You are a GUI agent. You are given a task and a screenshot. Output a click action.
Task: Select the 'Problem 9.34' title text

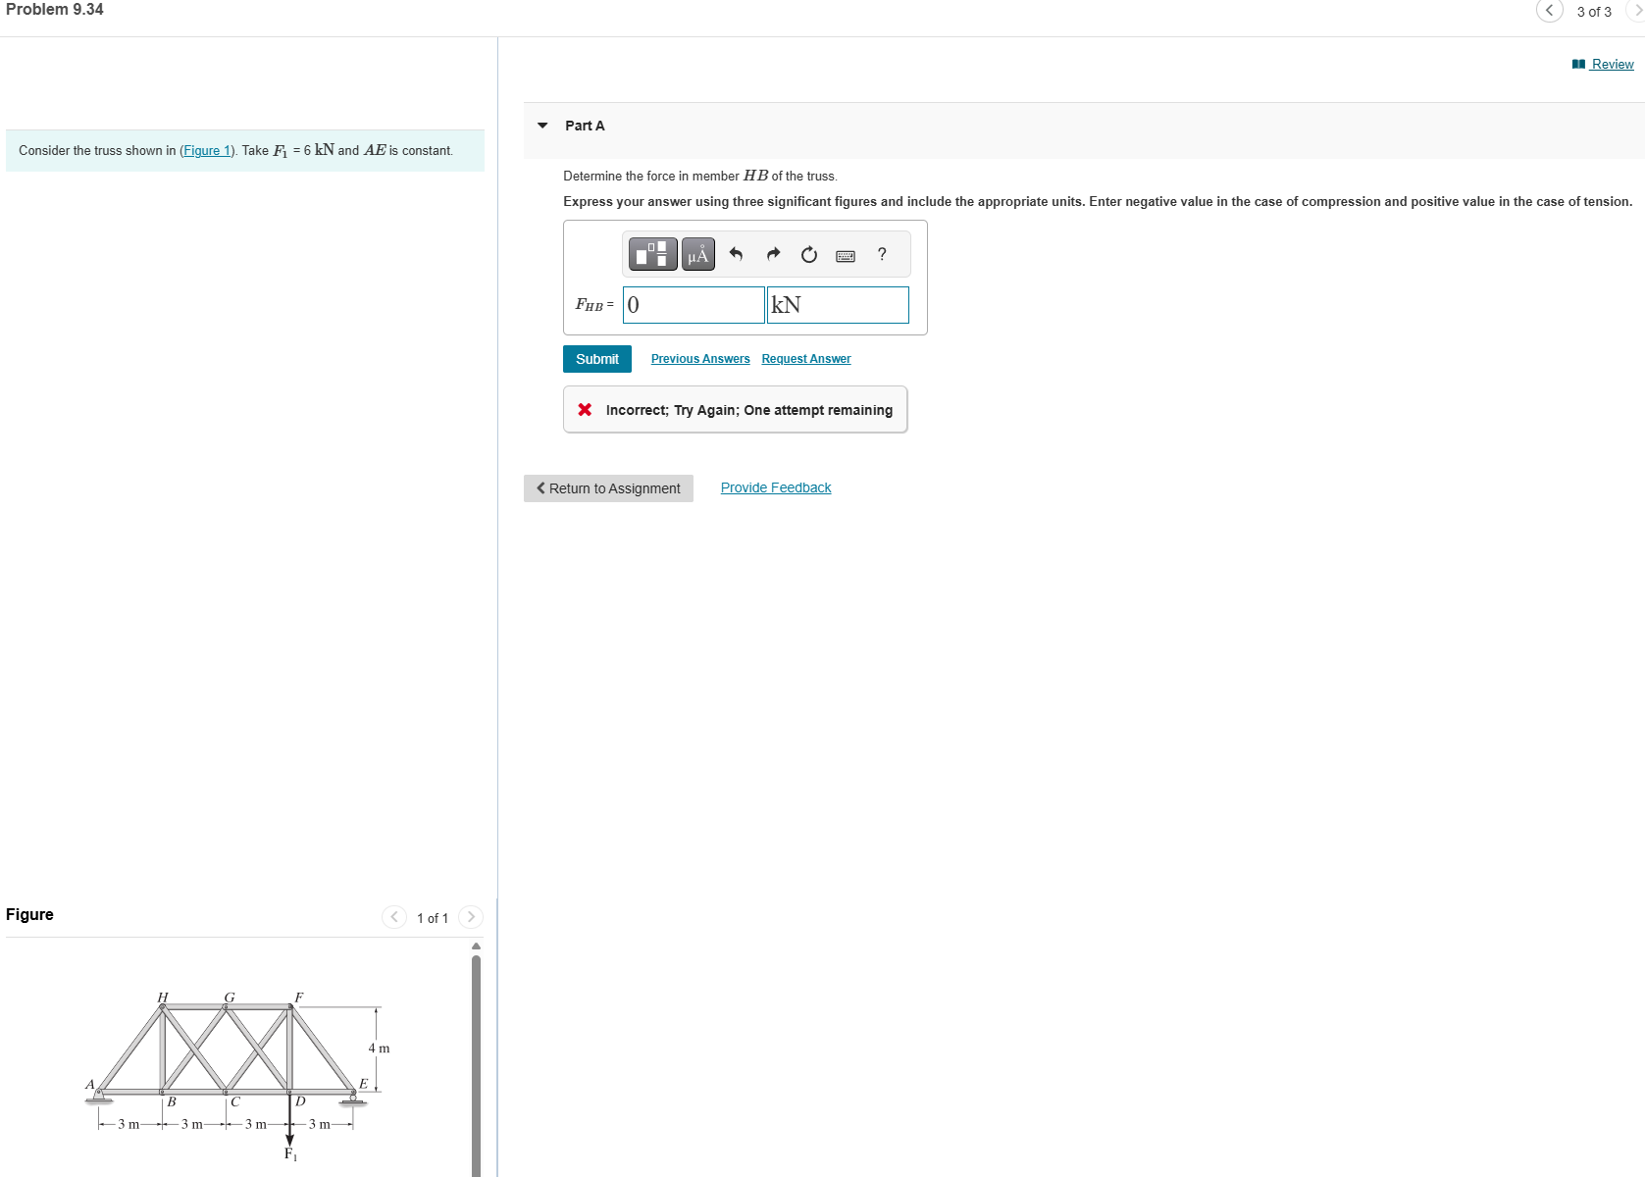pos(55,10)
